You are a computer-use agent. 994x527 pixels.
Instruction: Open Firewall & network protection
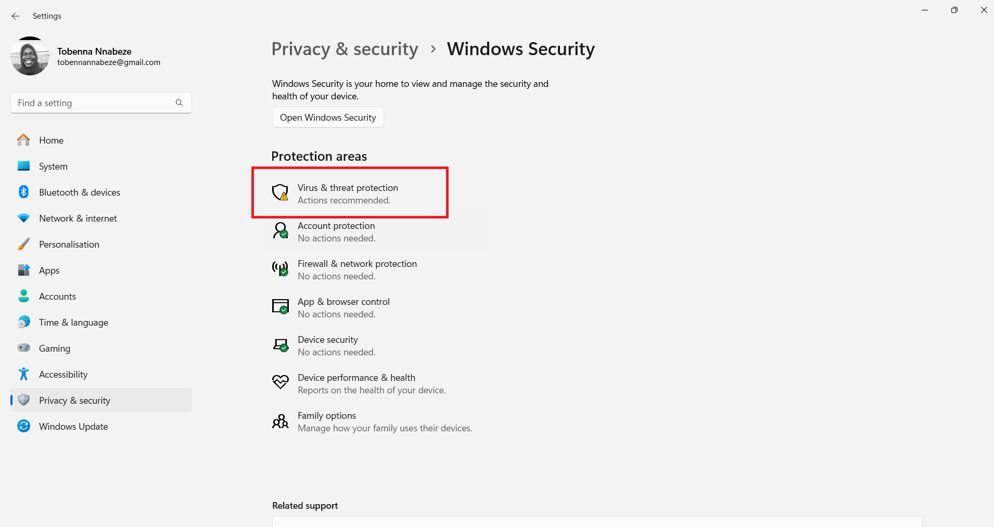click(x=356, y=269)
